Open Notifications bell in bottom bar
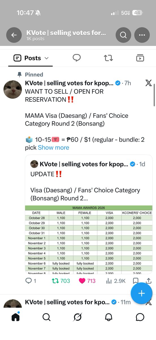This screenshot has height=340, width=156. point(109,317)
